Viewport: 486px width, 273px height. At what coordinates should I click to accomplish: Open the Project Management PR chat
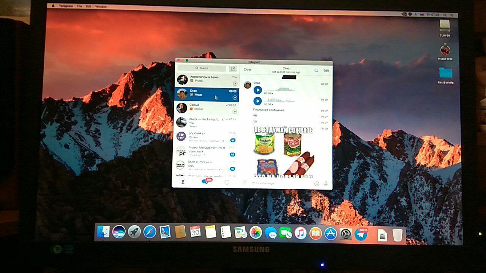[205, 151]
